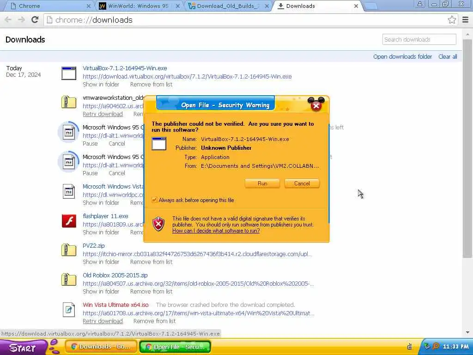Click Win Vista Ultimate x64.iso file name

115,305
